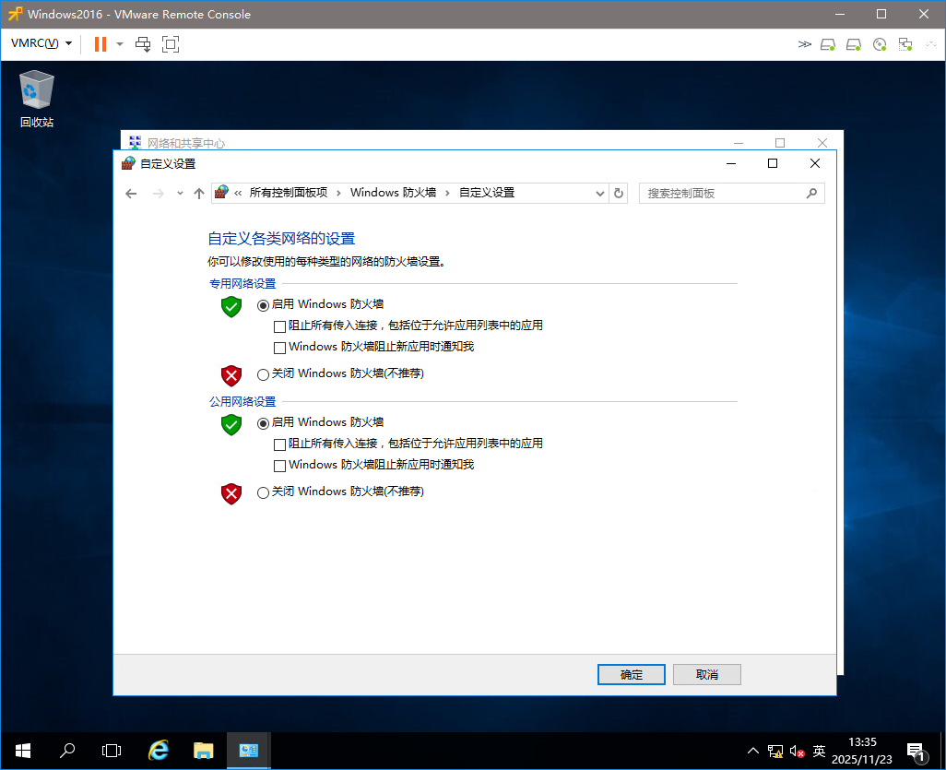Click the Send Ctrl+Alt+Del icon
This screenshot has height=770, width=946.
(x=143, y=44)
